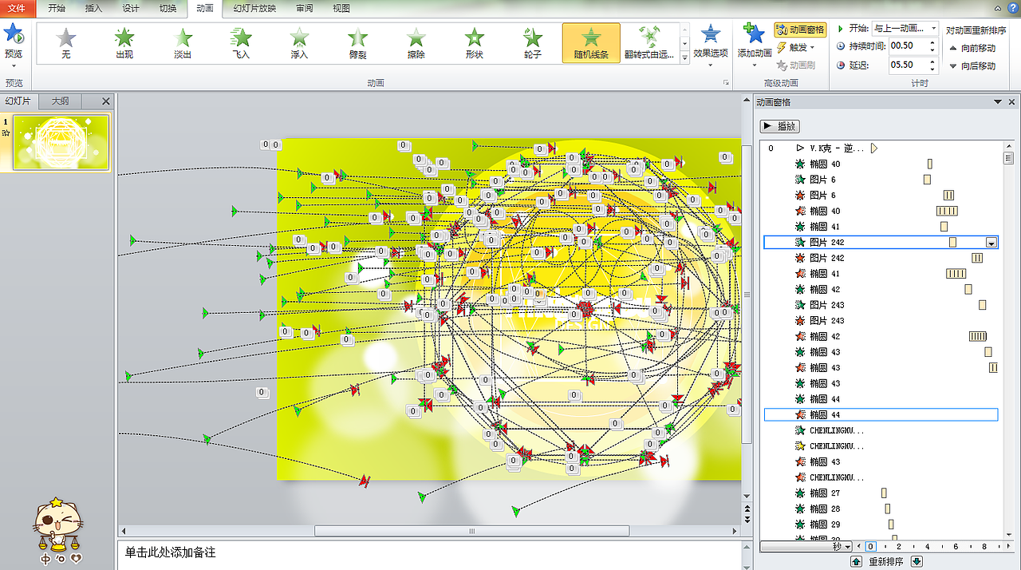Select the 随机线条 (Random Bars) animation
This screenshot has height=570, width=1021.
[x=591, y=43]
